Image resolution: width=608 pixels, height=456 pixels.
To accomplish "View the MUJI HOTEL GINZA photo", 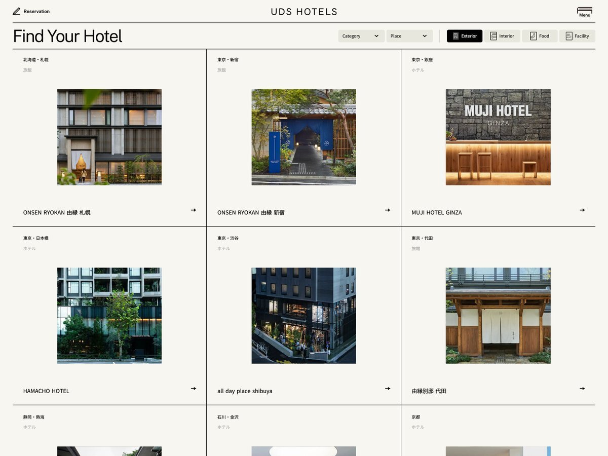I will (x=498, y=137).
